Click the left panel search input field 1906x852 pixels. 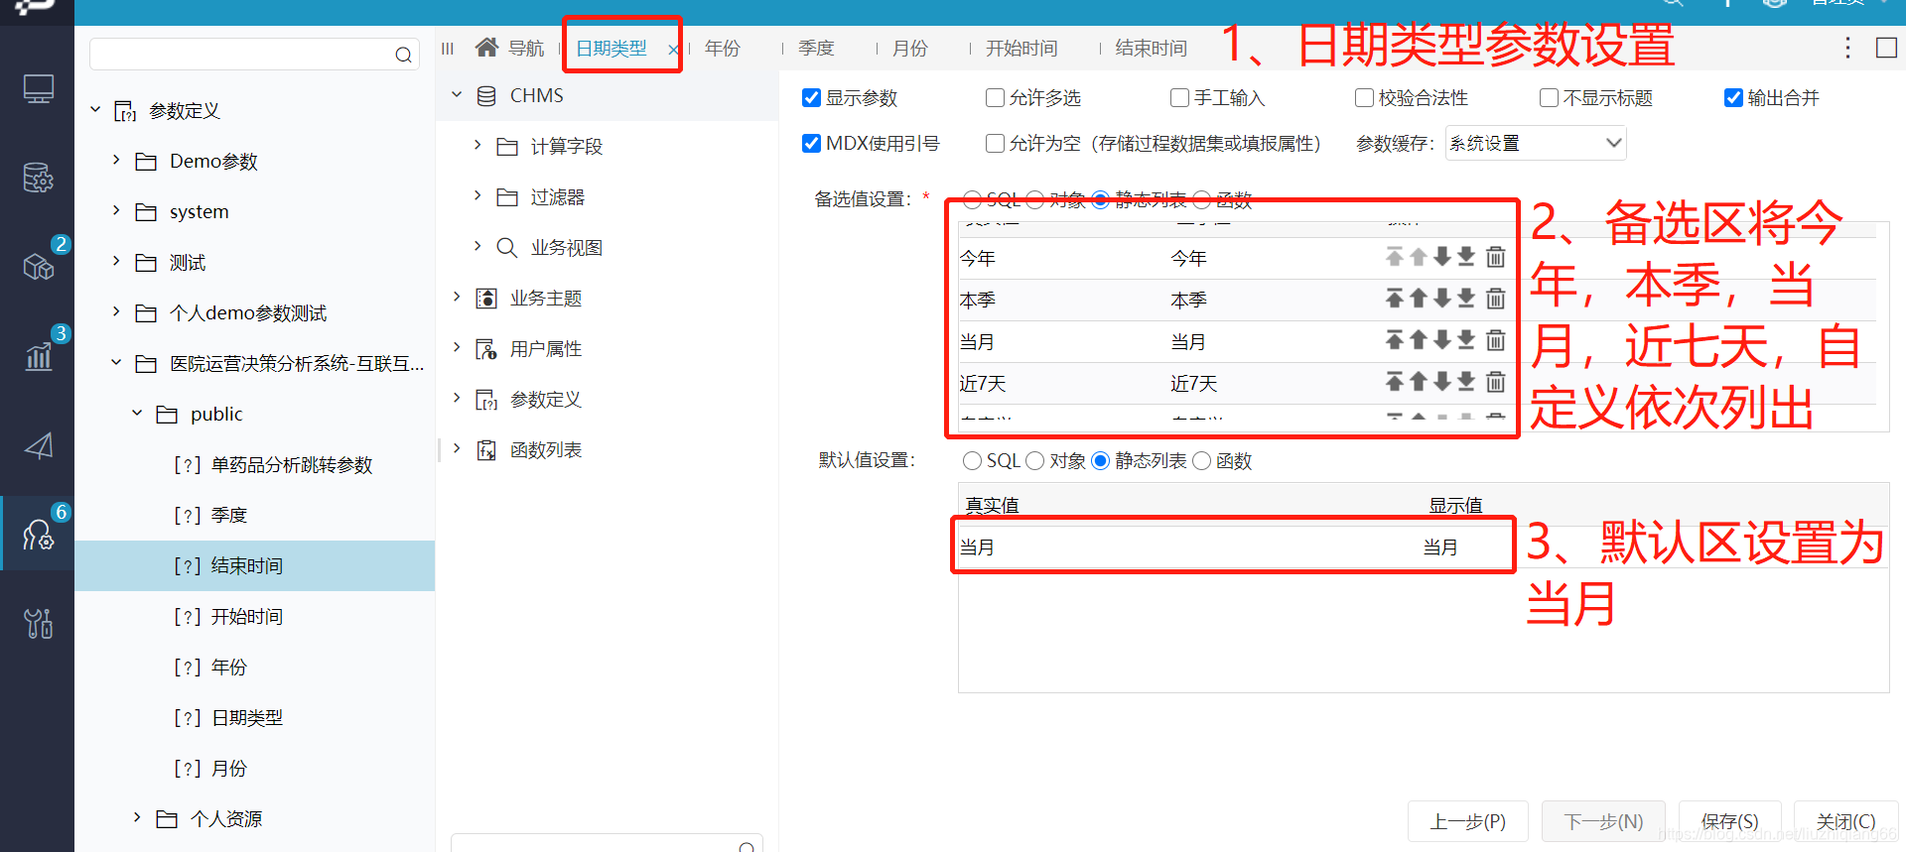click(x=254, y=55)
